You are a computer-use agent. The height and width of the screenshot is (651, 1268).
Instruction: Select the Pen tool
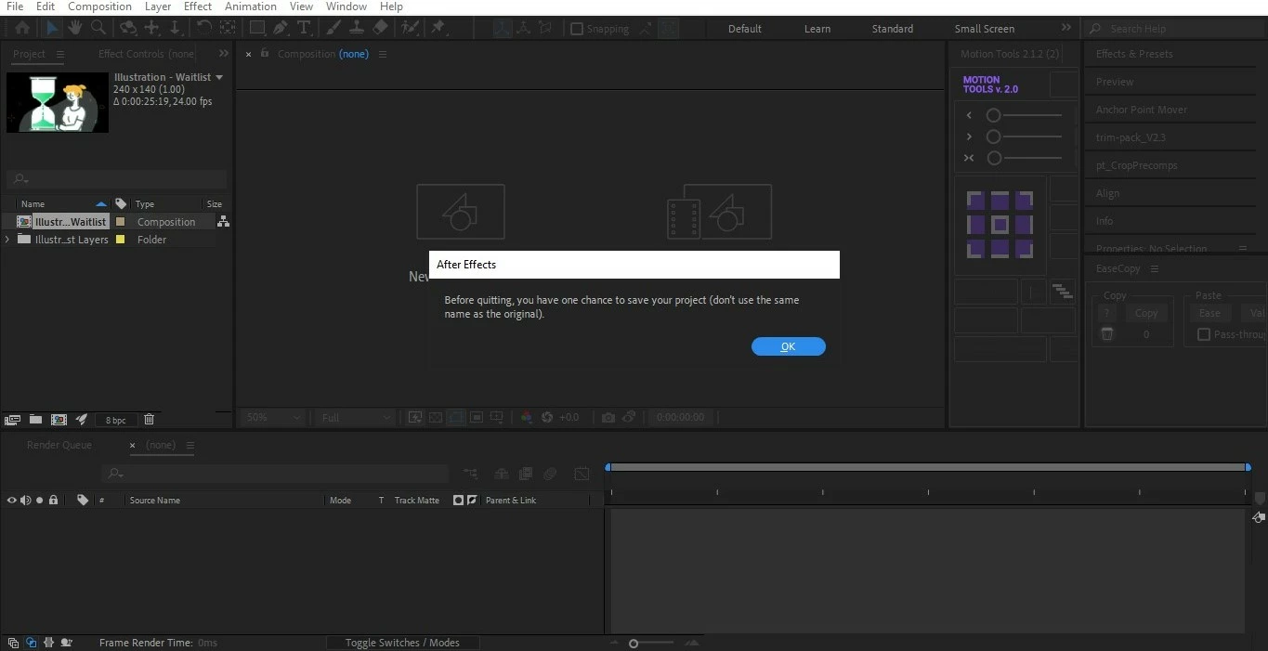click(281, 28)
